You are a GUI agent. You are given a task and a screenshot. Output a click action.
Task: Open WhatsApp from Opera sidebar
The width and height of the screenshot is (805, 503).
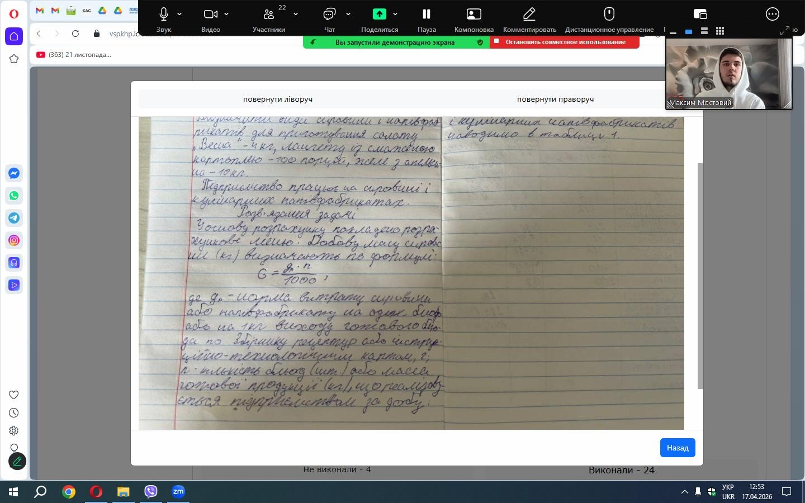pos(14,196)
